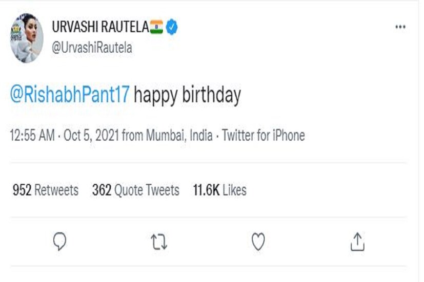
Task: Click the India flag emoji beside the name
Action: tap(156, 28)
